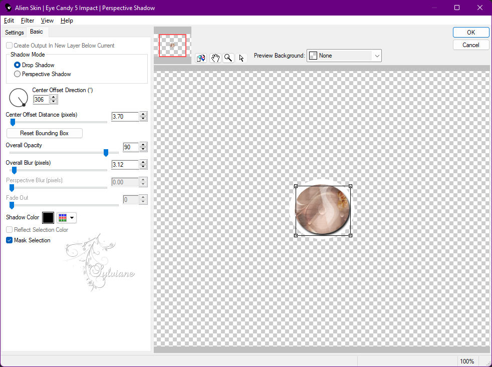Increase Center Offset Direction value
Screen dimensions: 492x367
pos(54,97)
